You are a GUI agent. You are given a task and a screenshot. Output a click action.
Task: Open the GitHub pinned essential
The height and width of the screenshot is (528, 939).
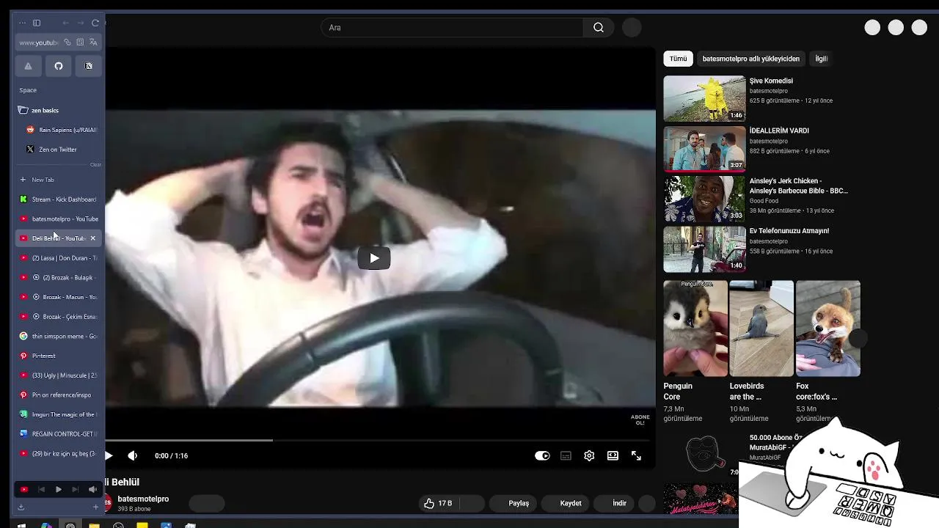[x=59, y=66]
